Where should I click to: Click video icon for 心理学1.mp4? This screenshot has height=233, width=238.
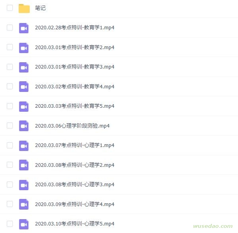point(24,146)
